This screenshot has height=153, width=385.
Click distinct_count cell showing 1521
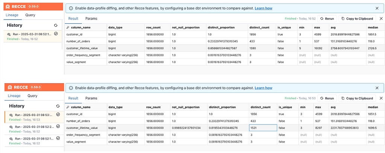click(263, 128)
